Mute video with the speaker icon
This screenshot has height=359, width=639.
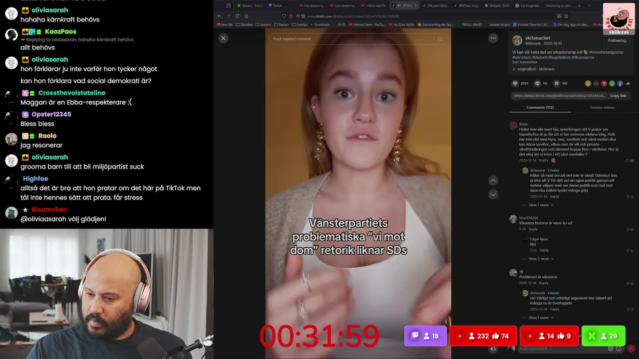point(494,349)
